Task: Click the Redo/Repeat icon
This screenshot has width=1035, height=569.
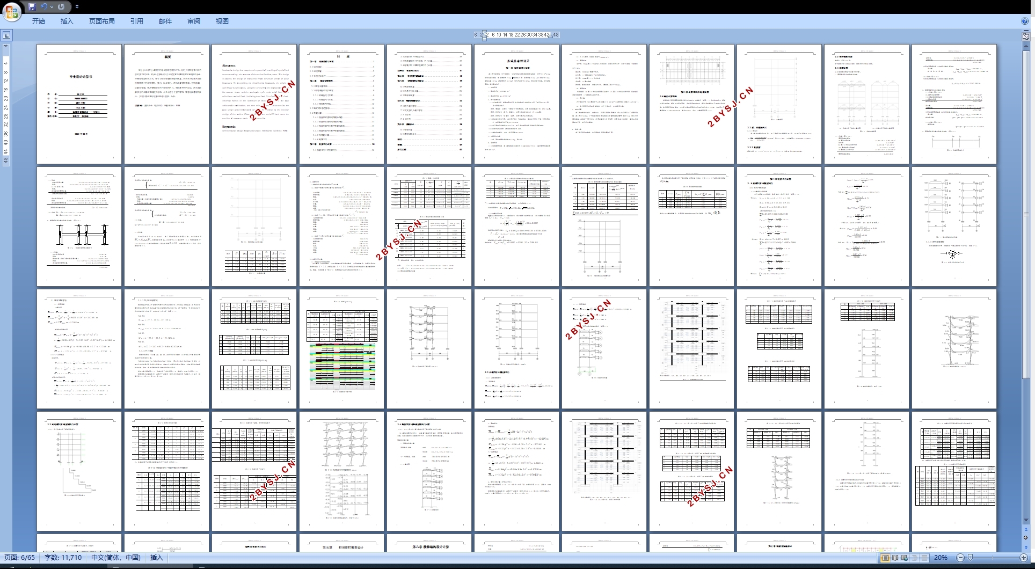Action: [x=61, y=6]
